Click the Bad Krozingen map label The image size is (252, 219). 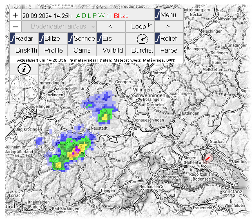point(29,129)
